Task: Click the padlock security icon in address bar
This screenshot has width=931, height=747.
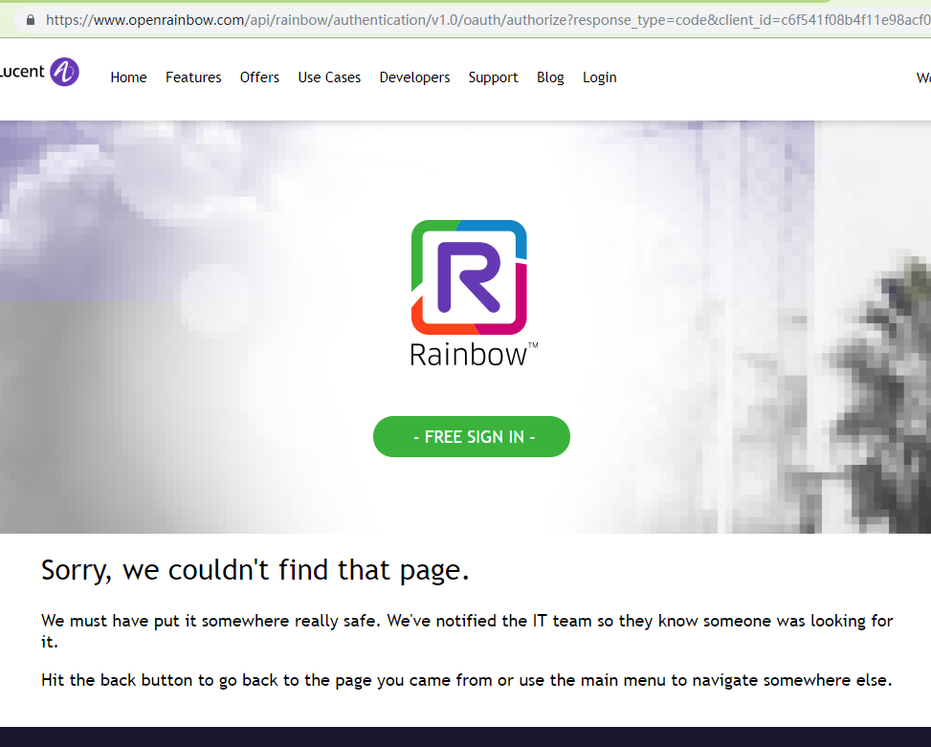Action: tap(30, 18)
